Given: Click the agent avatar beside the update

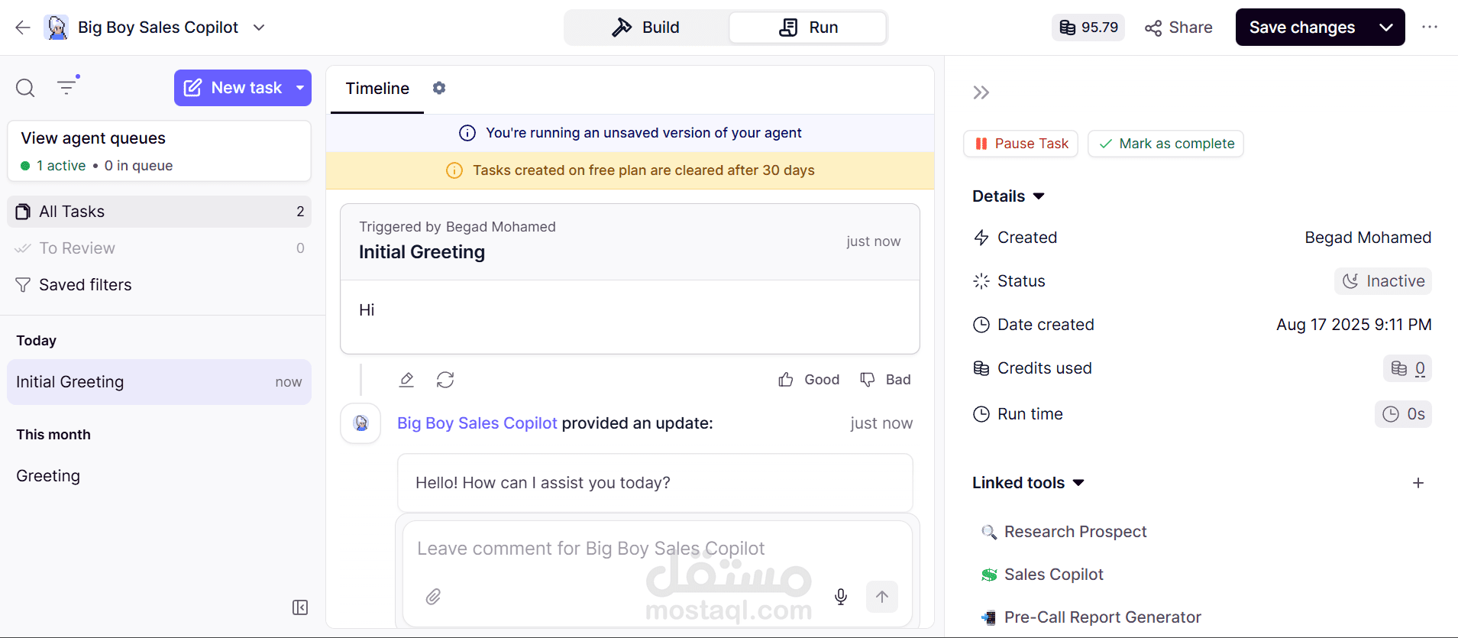Looking at the screenshot, I should [360, 423].
